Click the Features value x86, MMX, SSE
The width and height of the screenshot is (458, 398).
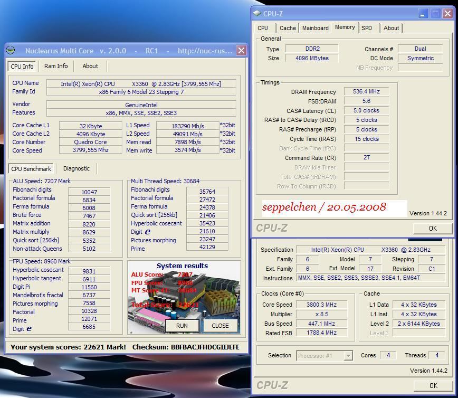pos(141,113)
